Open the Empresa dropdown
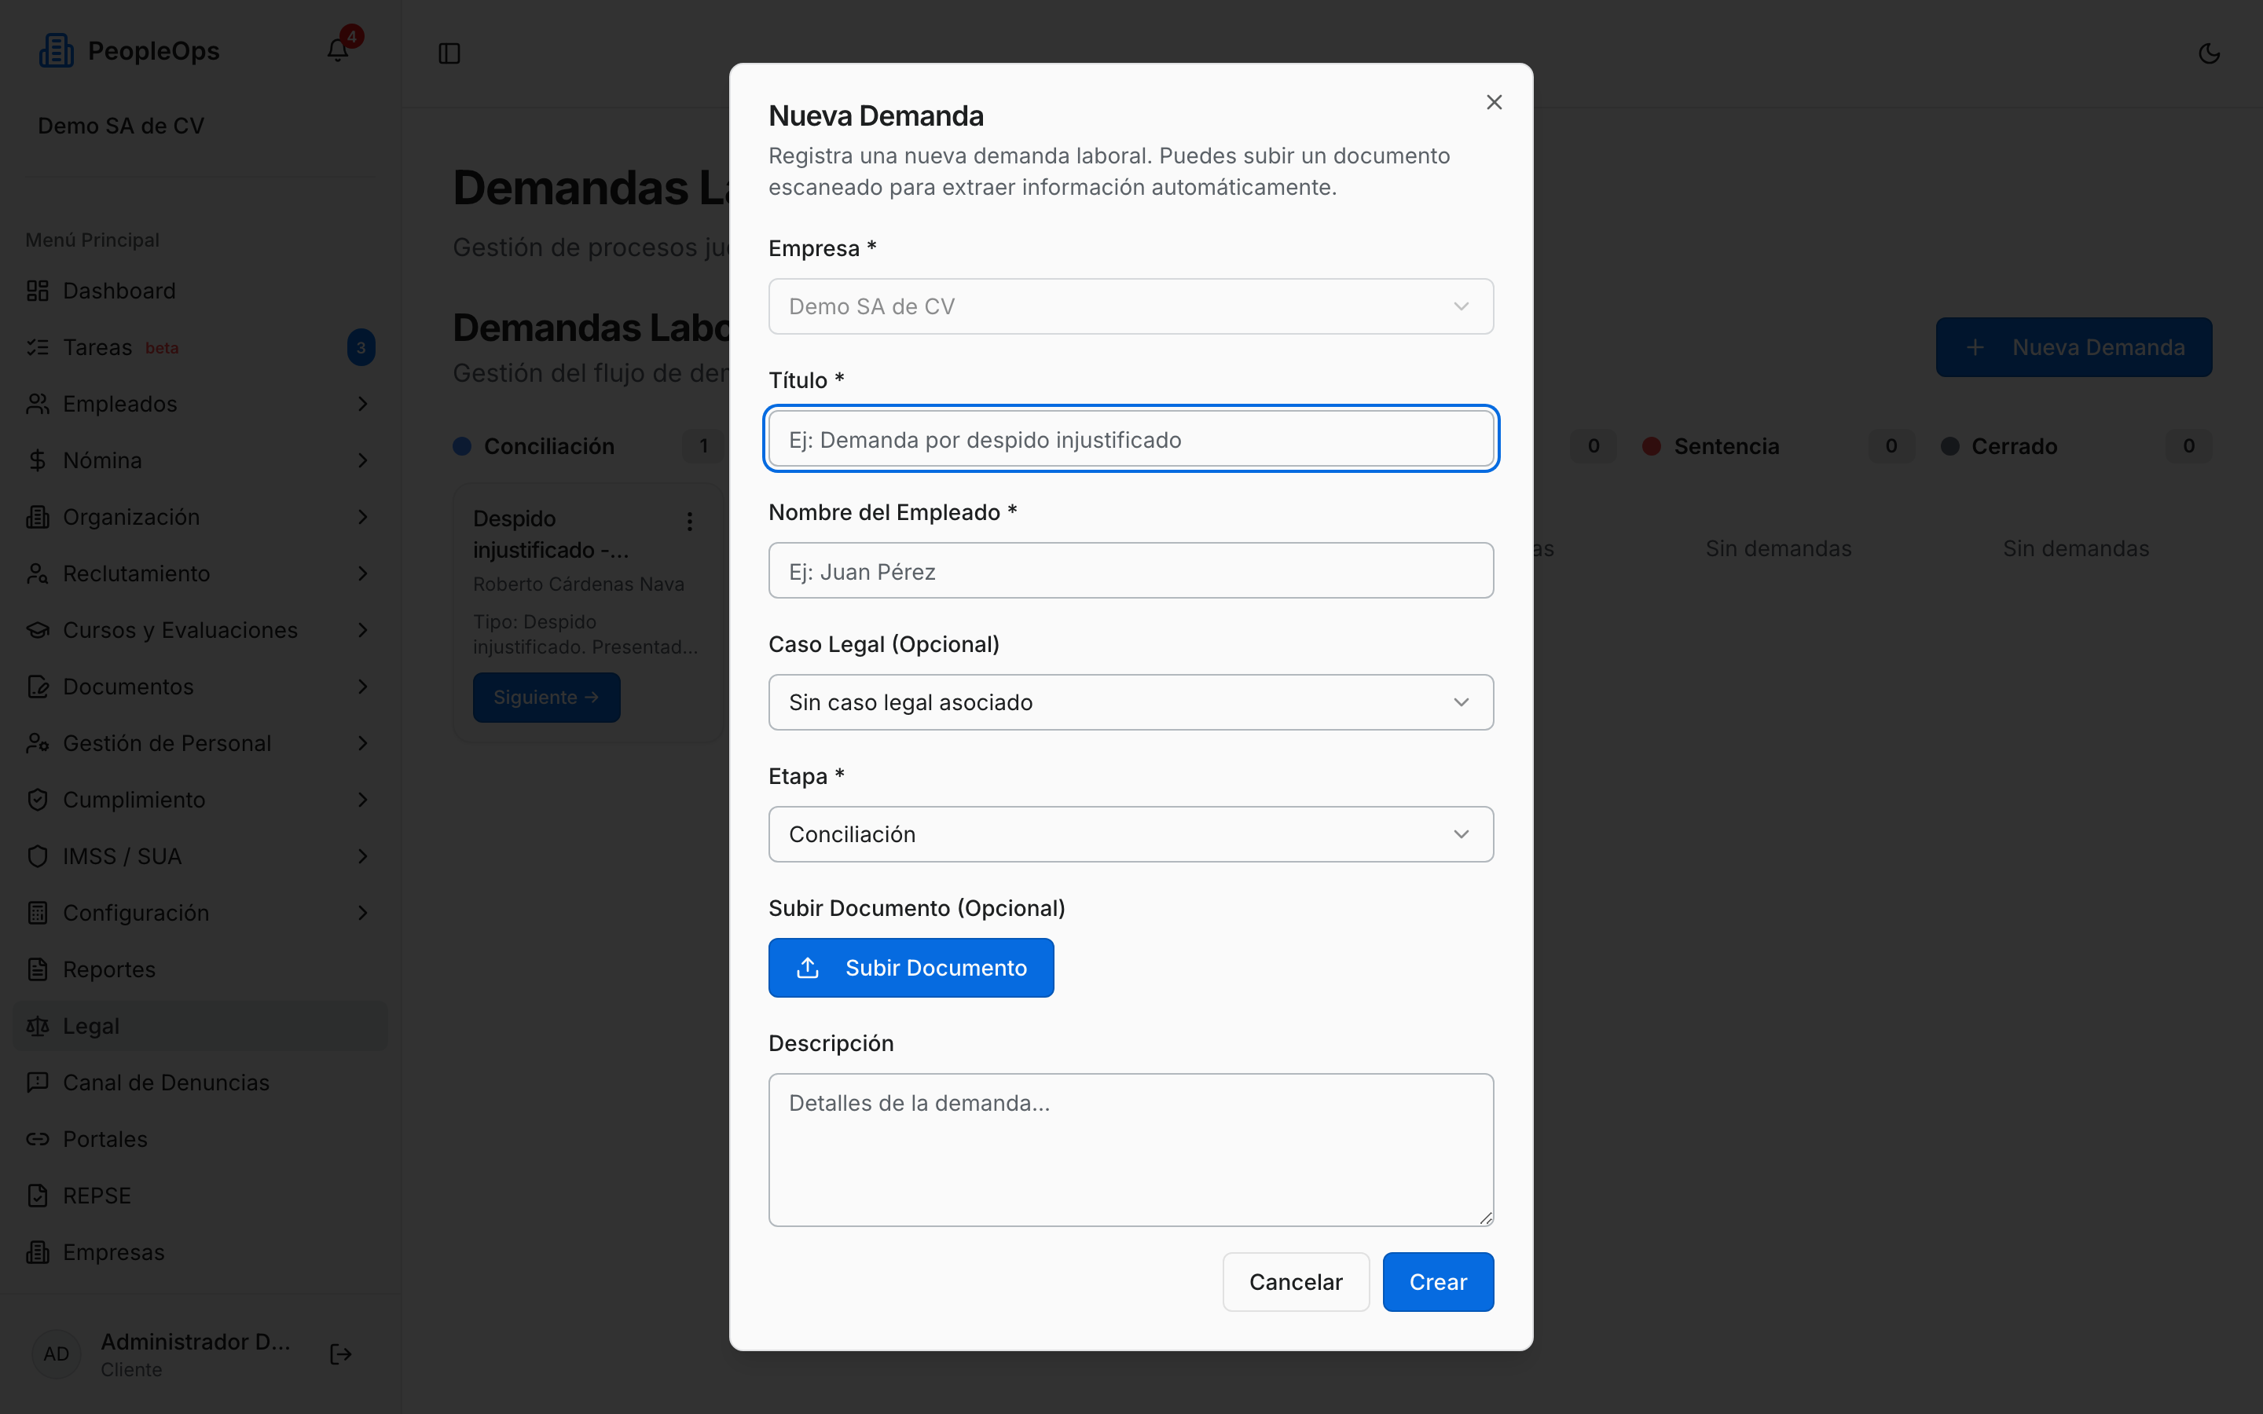 1131,306
